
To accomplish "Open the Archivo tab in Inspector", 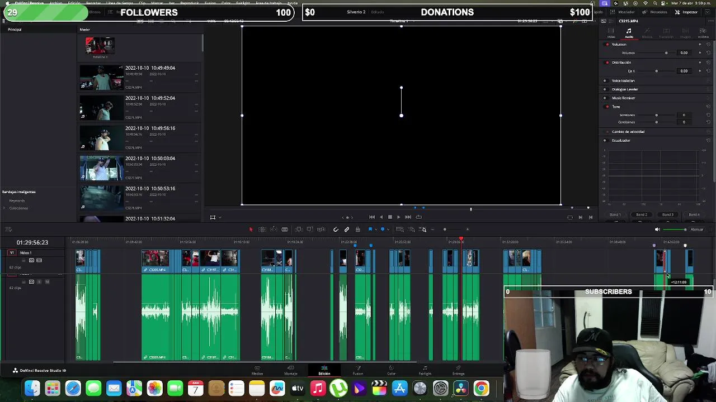I will click(703, 33).
